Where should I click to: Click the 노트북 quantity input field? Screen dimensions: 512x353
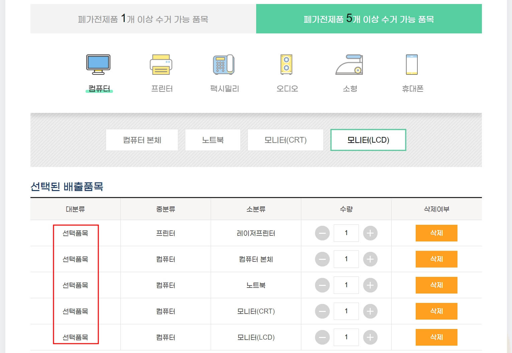click(346, 285)
